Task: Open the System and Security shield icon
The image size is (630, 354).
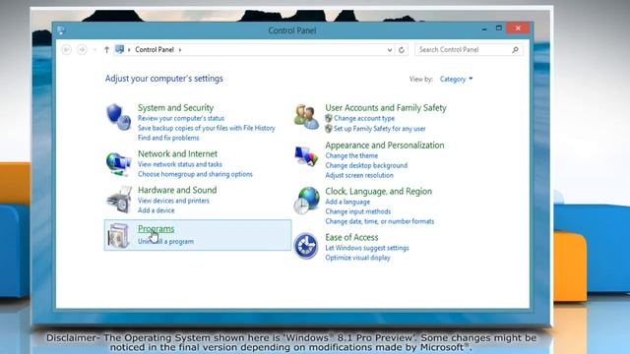Action: (118, 117)
